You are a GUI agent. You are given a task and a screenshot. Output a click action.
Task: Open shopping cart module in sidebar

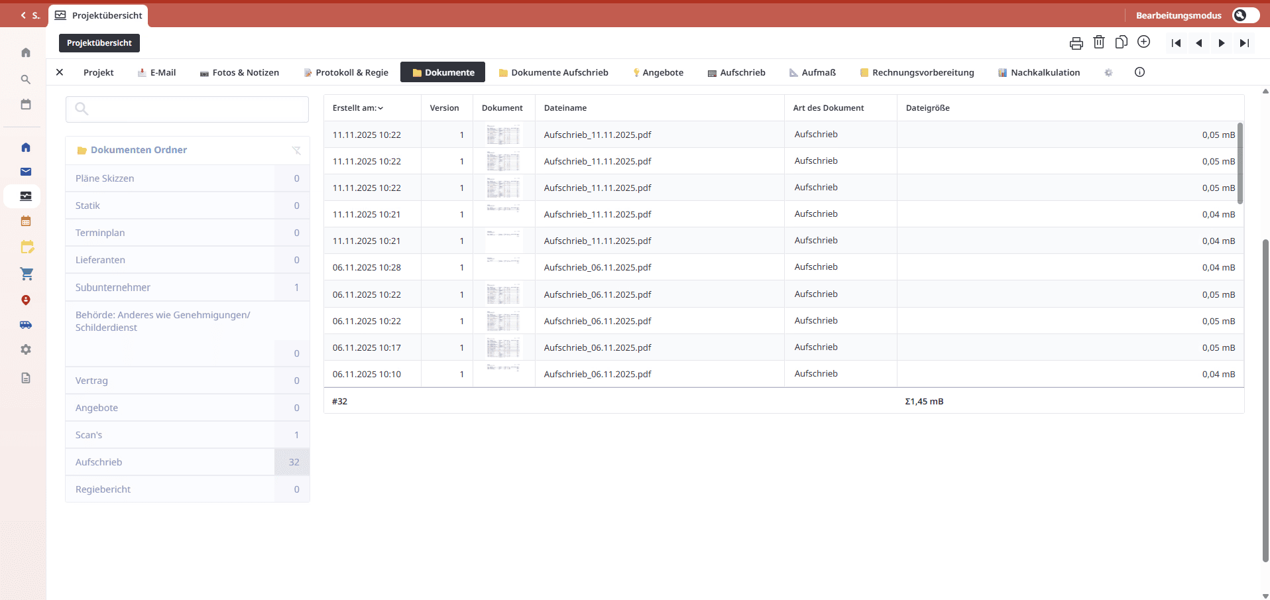(x=27, y=274)
